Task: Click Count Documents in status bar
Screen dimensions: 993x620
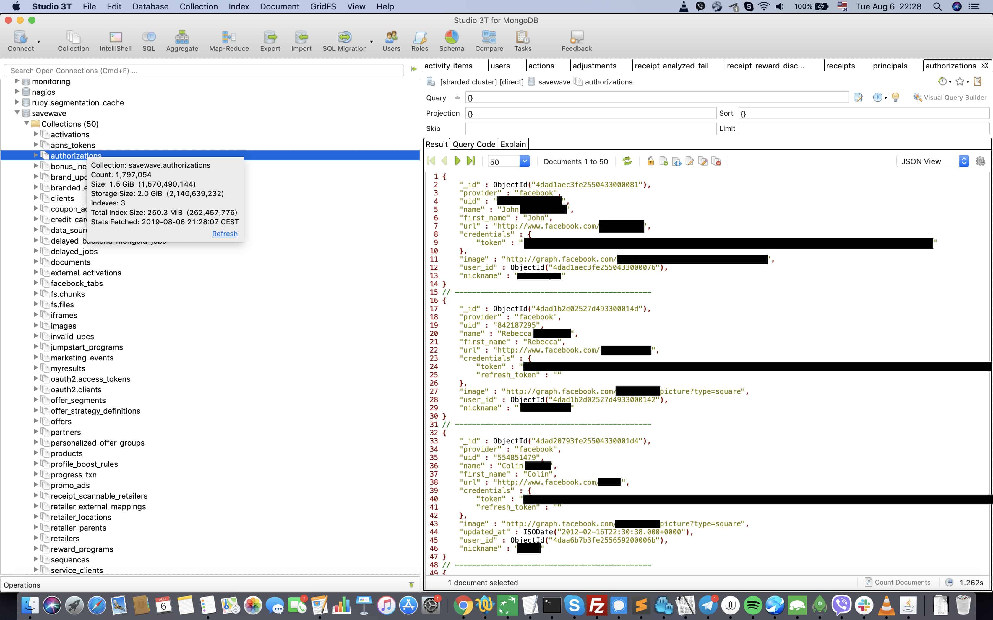Action: point(898,582)
